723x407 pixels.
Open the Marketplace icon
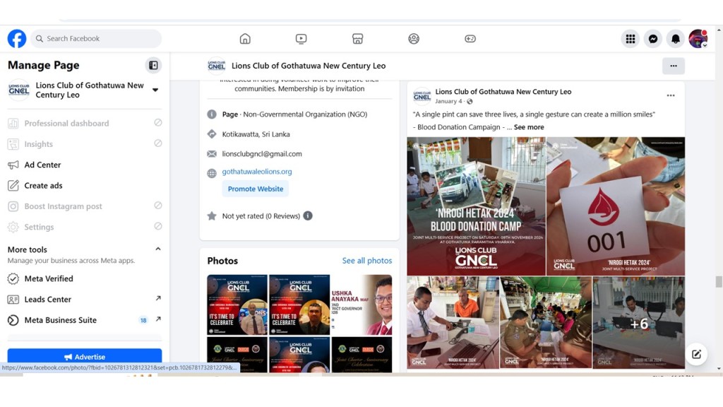(357, 39)
